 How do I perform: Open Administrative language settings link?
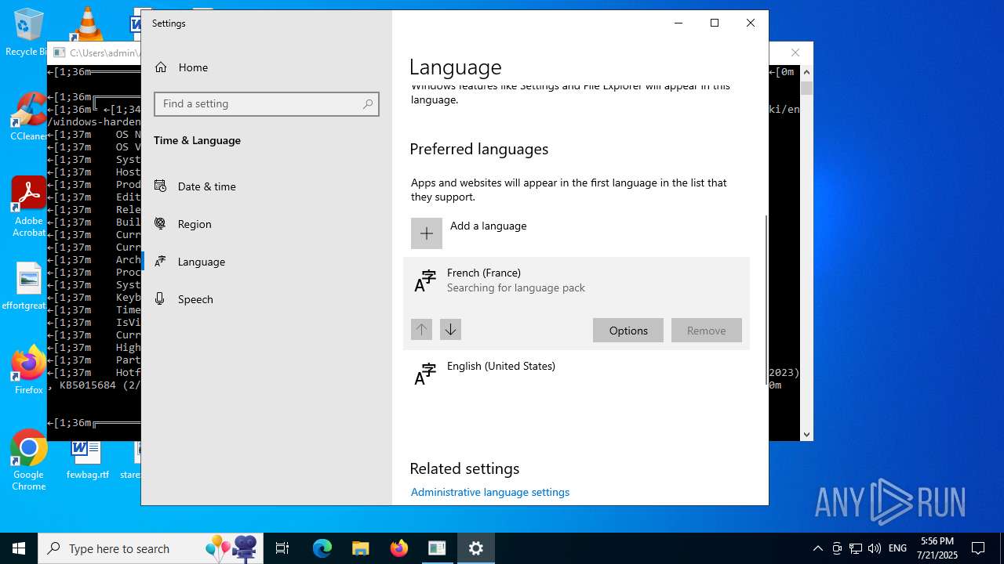tap(490, 492)
